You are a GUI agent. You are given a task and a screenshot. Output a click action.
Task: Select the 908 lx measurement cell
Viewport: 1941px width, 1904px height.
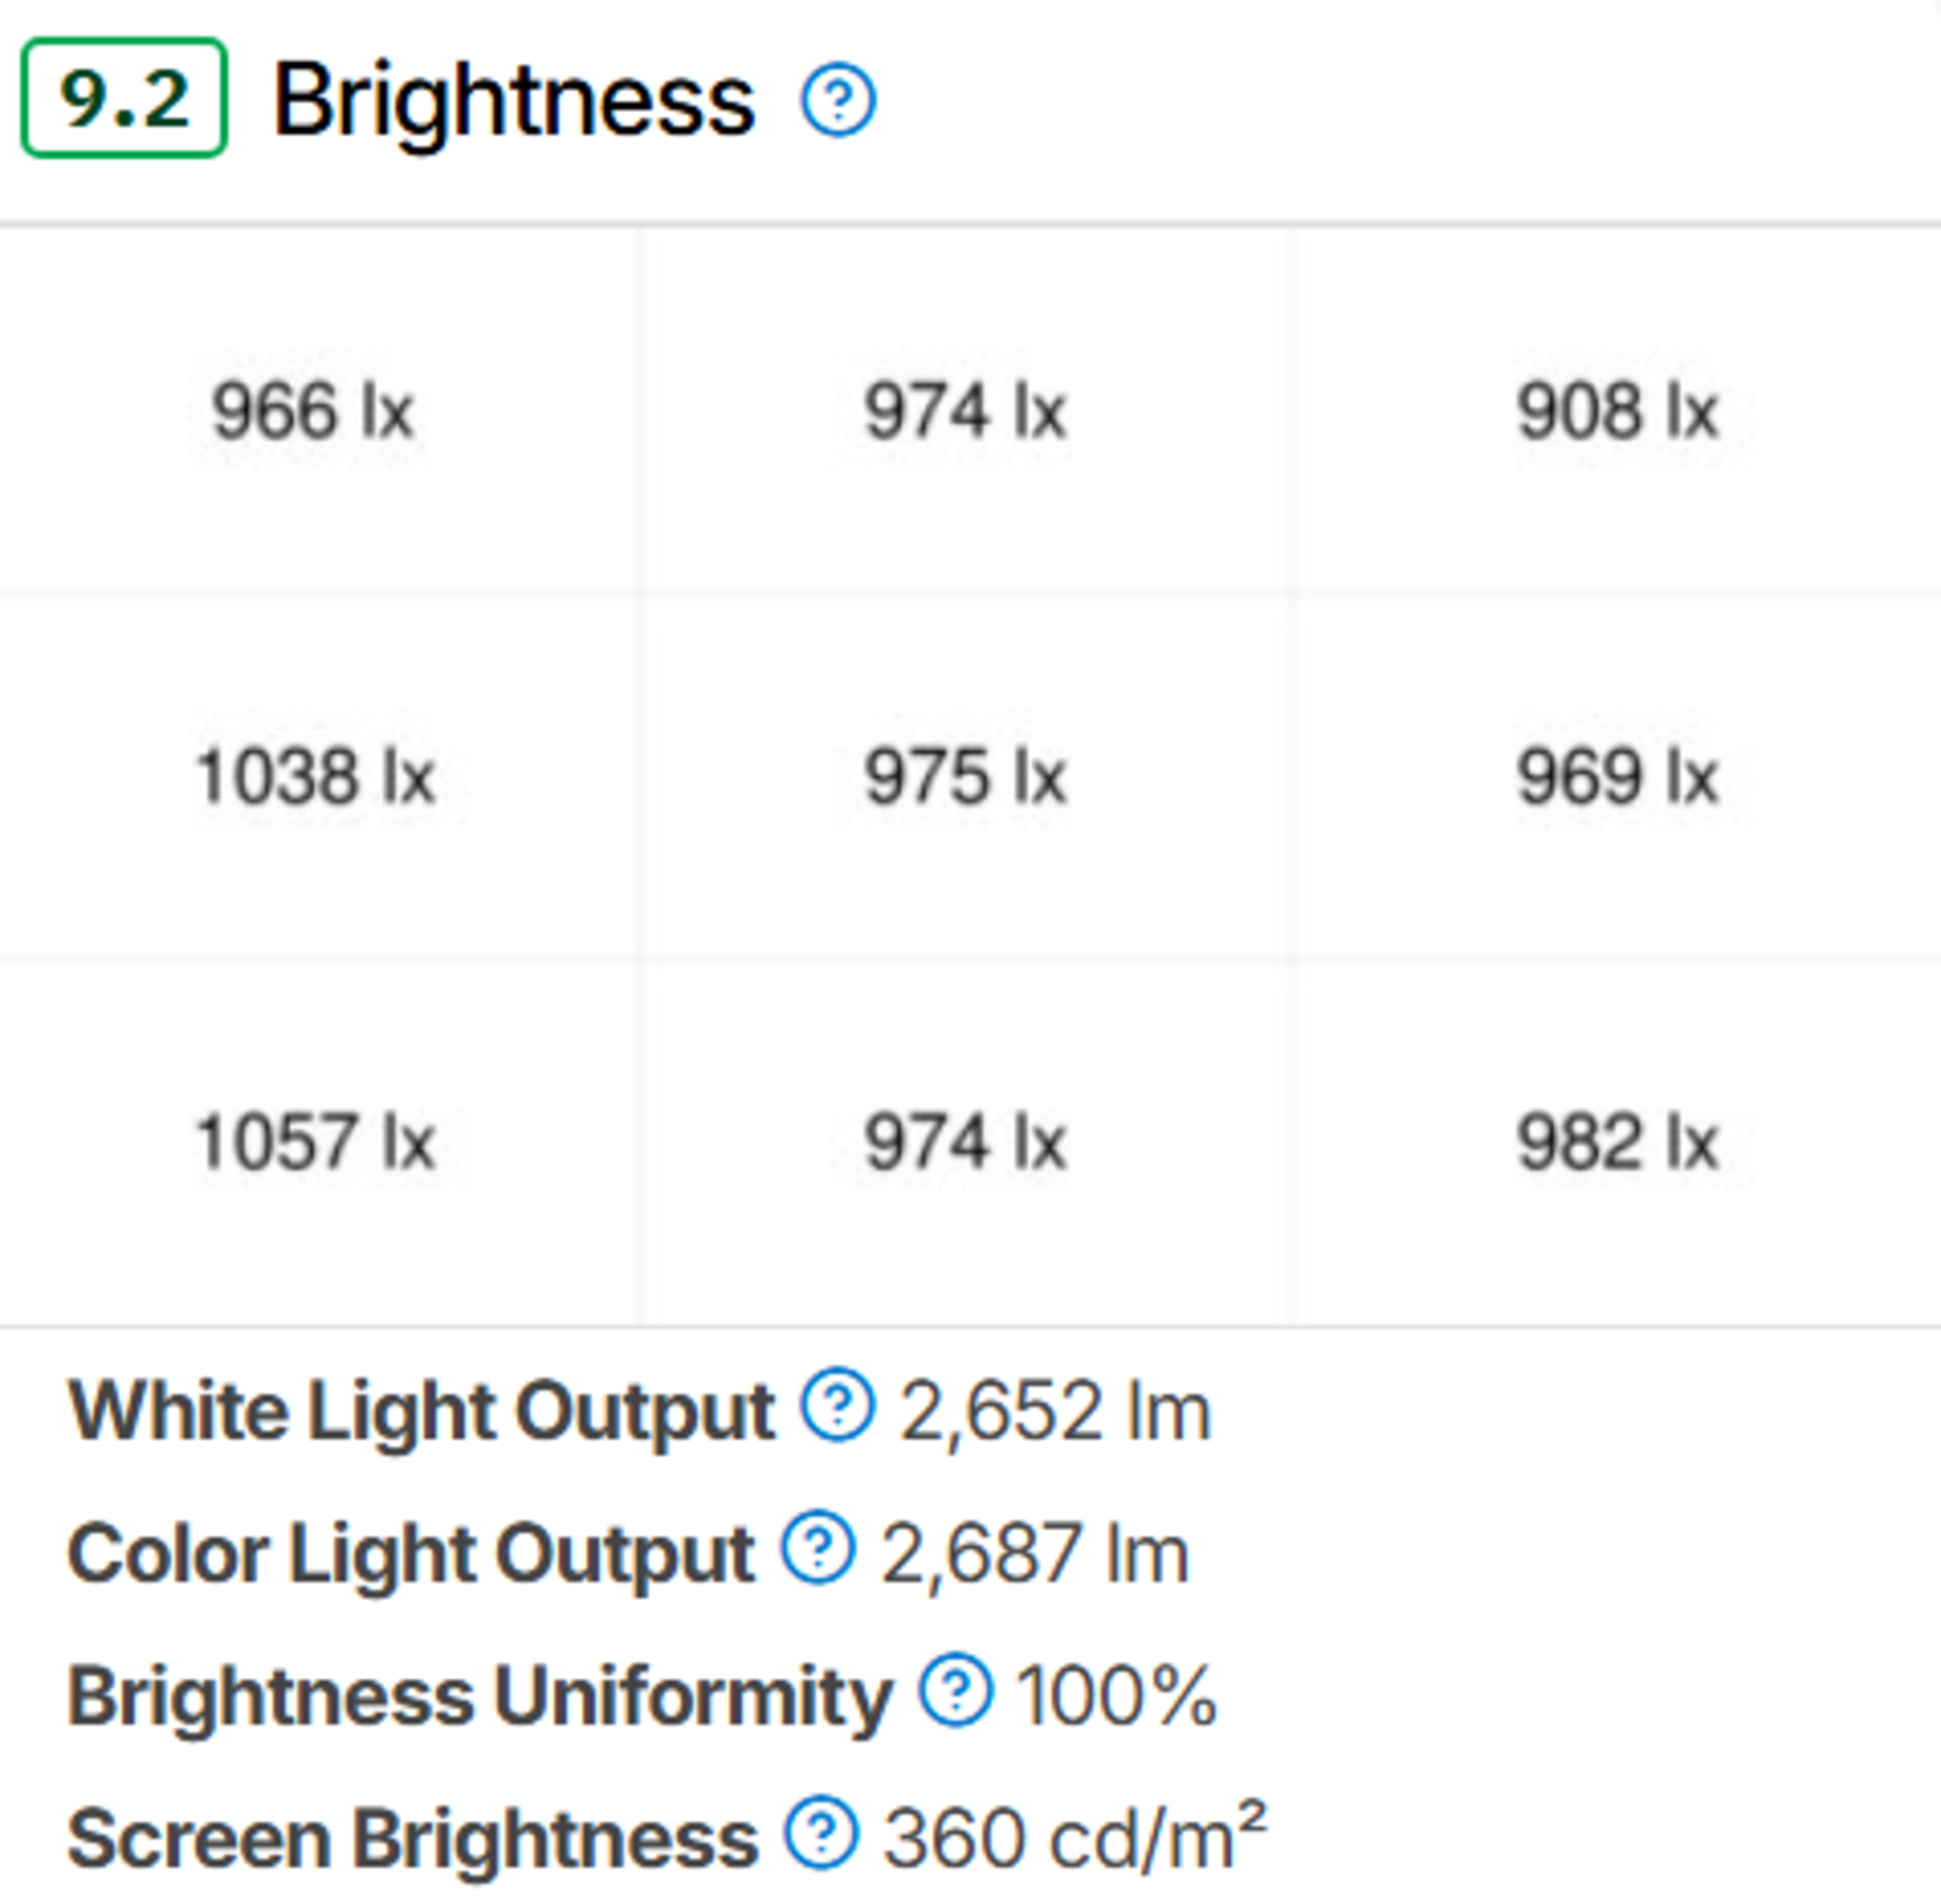[x=1617, y=411]
